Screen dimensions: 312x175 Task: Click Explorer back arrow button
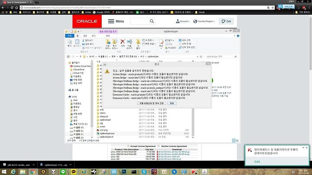tap(68, 57)
